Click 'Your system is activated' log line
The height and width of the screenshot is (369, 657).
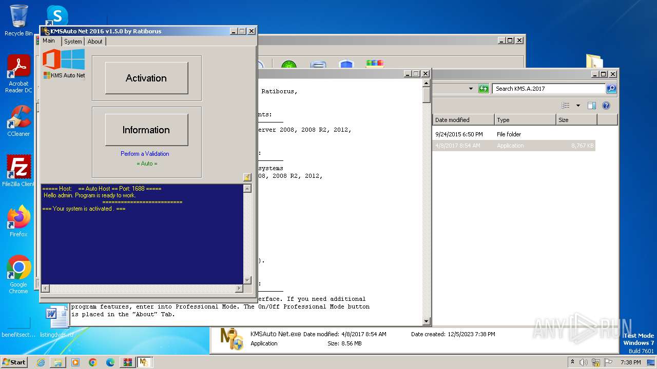click(84, 209)
